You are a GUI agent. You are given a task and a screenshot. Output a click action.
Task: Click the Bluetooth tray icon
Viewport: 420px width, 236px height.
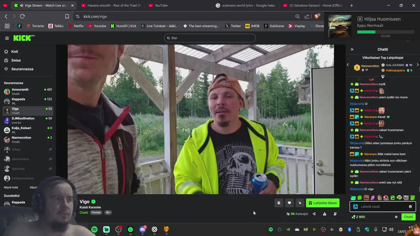(349, 229)
